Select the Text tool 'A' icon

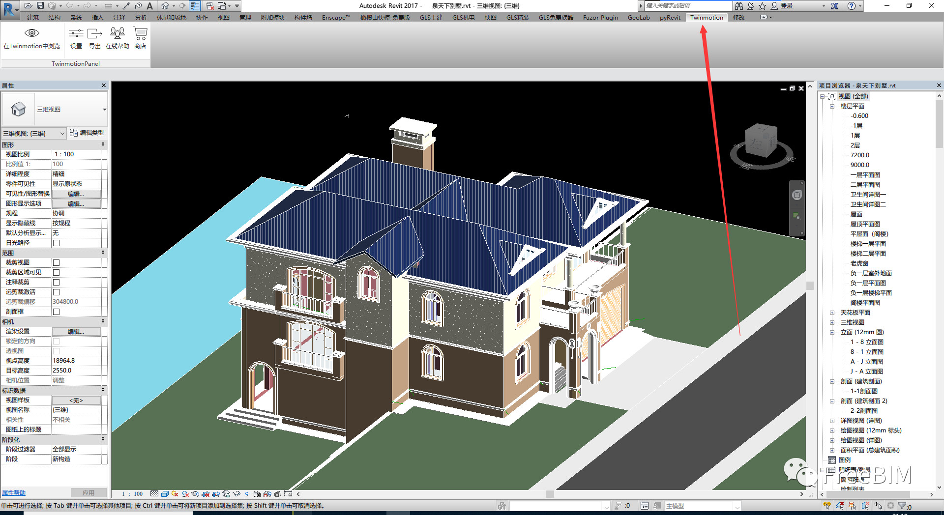tap(150, 5)
